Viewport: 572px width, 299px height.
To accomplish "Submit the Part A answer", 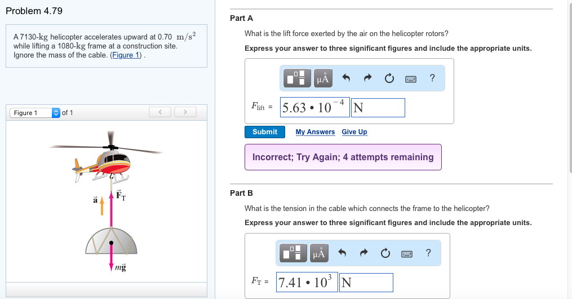I will (x=265, y=132).
